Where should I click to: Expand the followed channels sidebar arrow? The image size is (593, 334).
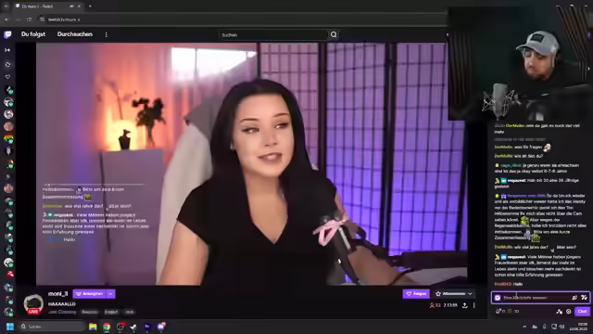pos(7,50)
